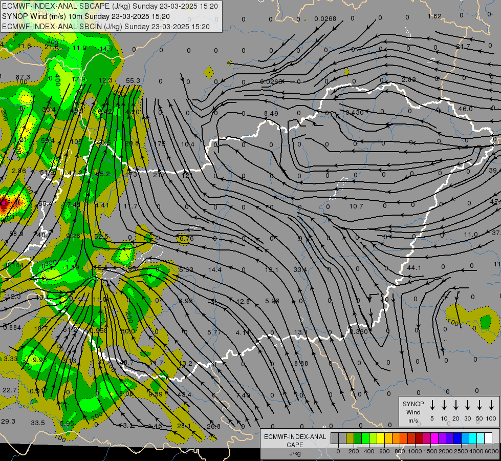Click the map value 19.1
Viewport: 501px width, 461px height.
point(272,270)
